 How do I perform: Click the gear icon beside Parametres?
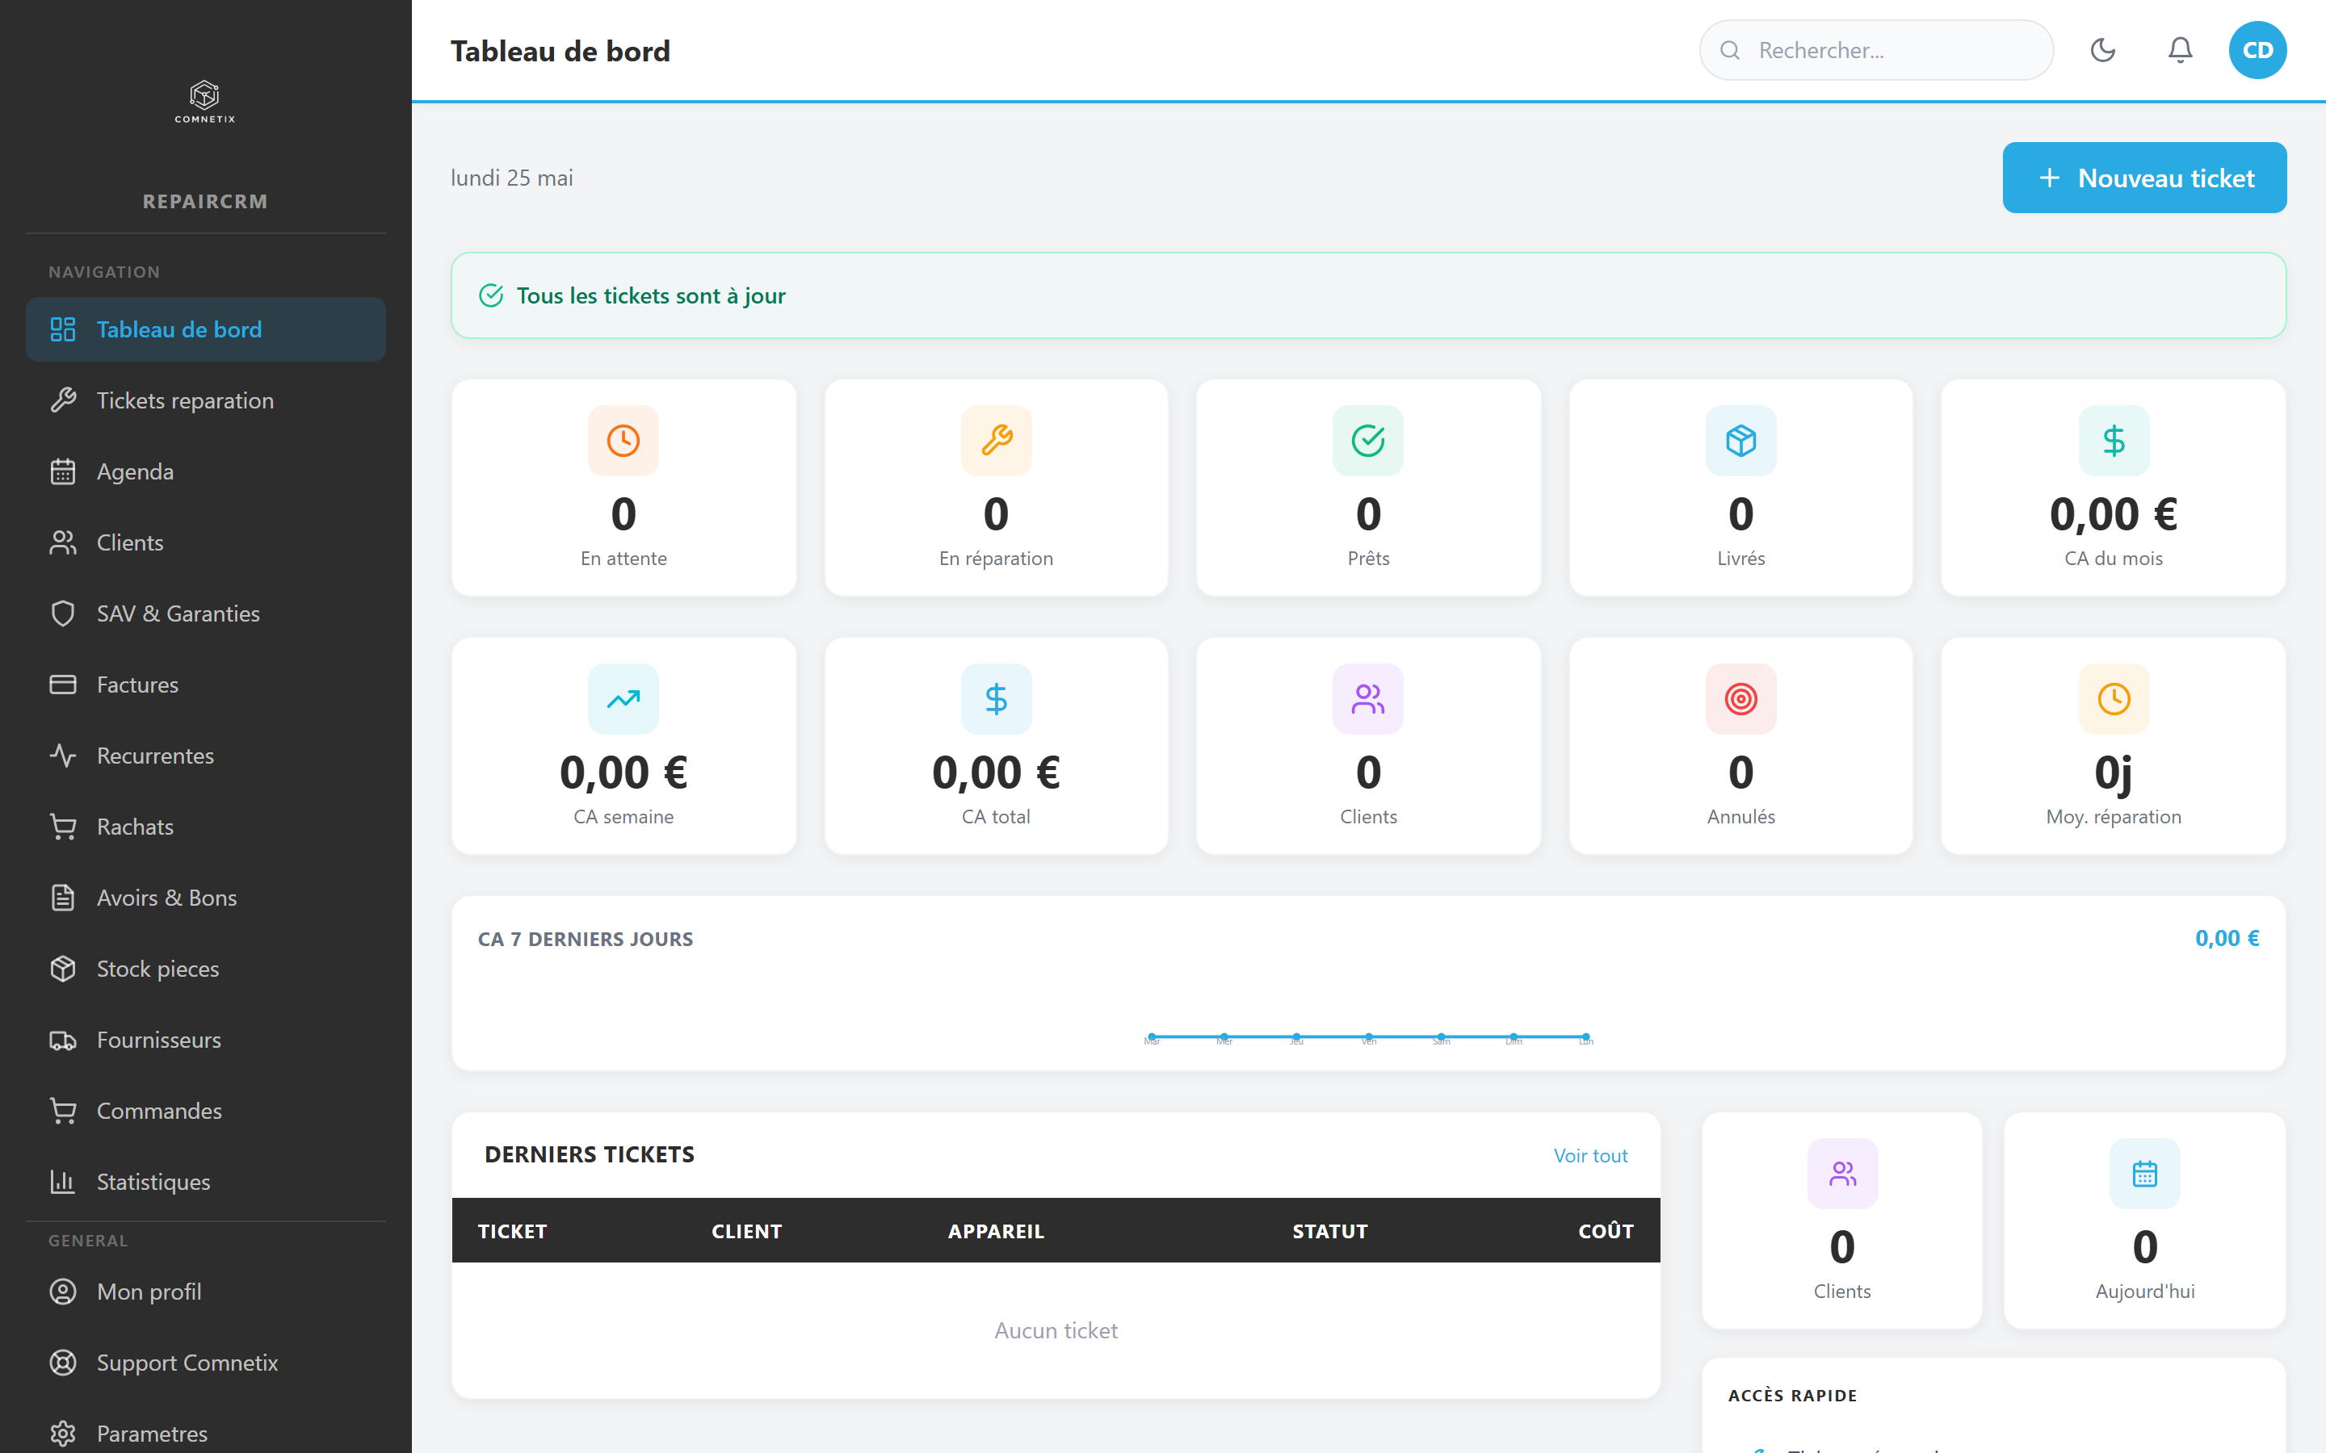pos(64,1434)
